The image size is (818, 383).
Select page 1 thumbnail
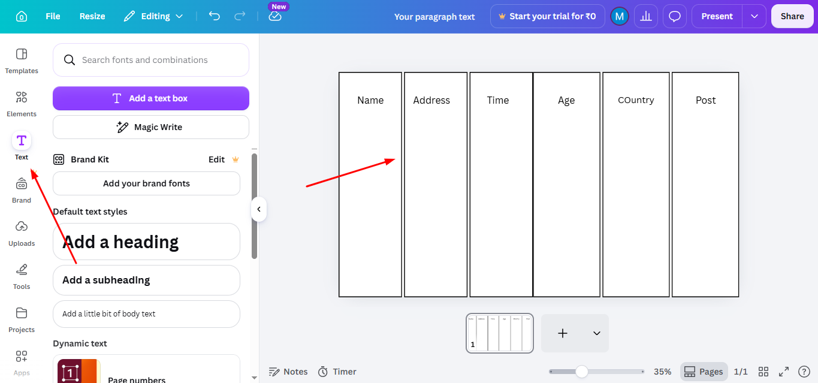coord(500,333)
